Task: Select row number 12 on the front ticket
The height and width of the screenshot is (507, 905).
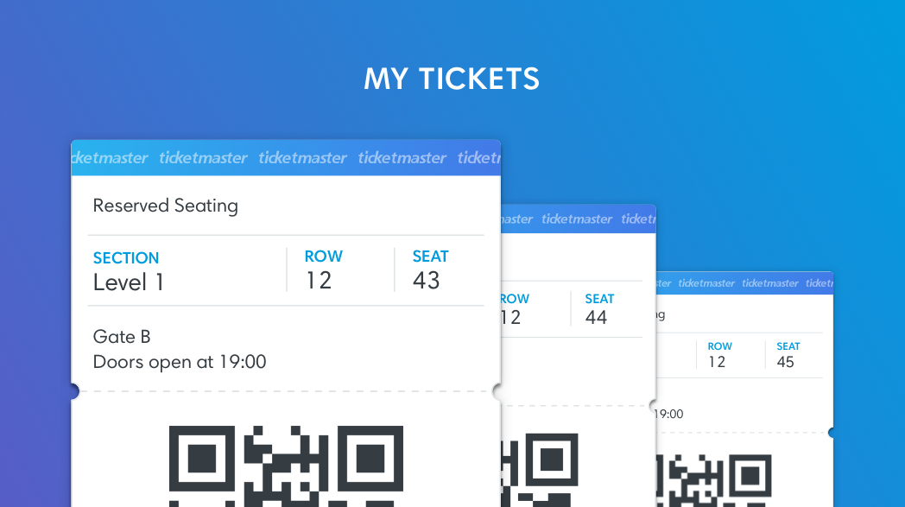Action: coord(319,281)
